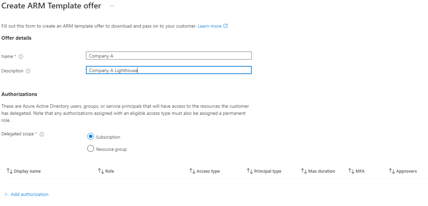Click the Delegated scope info icon
This screenshot has height=206, width=428.
[x=42, y=134]
